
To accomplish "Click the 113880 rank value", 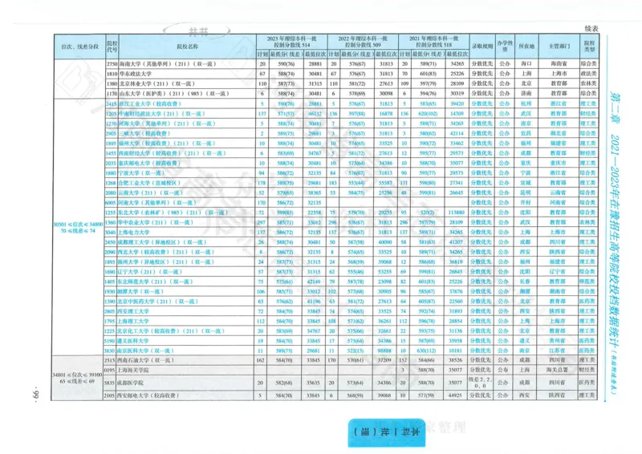I will [456, 213].
